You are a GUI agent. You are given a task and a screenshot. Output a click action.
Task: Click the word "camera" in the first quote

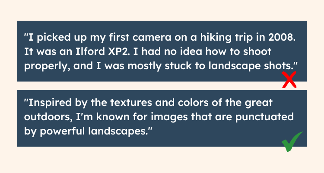pos(152,38)
